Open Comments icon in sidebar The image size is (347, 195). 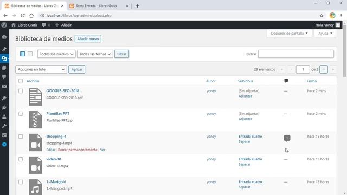coord(4,77)
